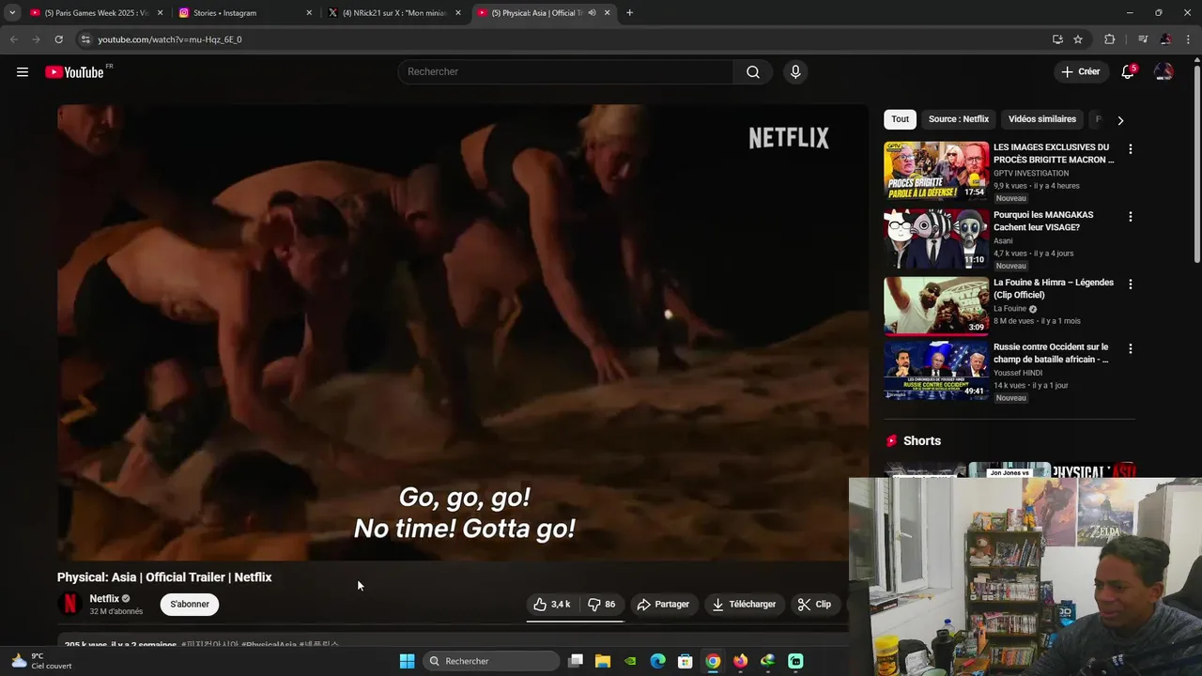Bookmark this page with the star

pos(1078,39)
